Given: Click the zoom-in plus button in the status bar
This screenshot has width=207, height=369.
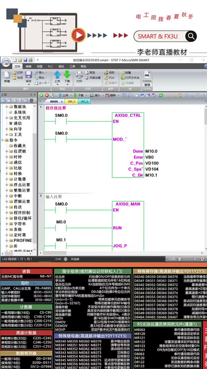Looking at the screenshot, I should [202, 259].
